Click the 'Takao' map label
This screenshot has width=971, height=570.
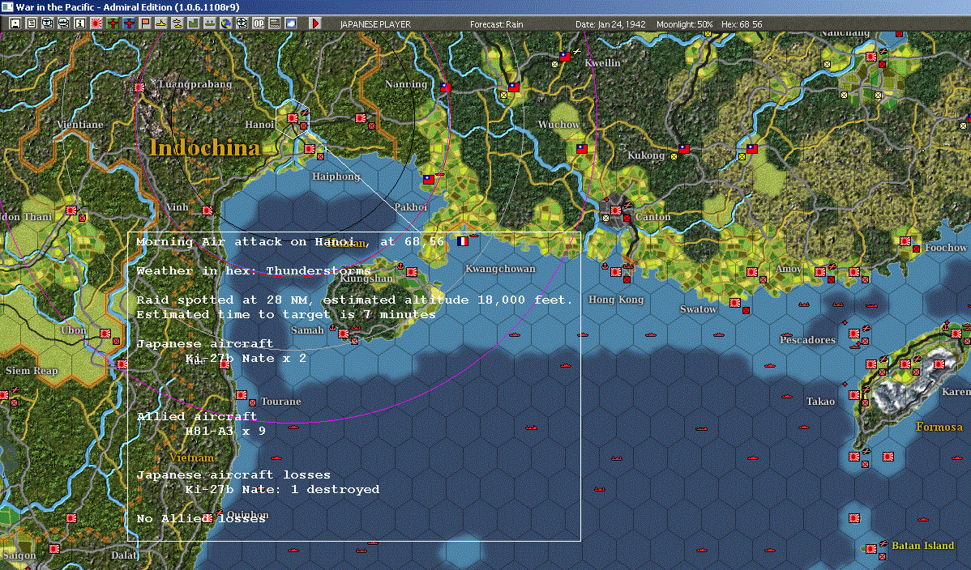820,402
